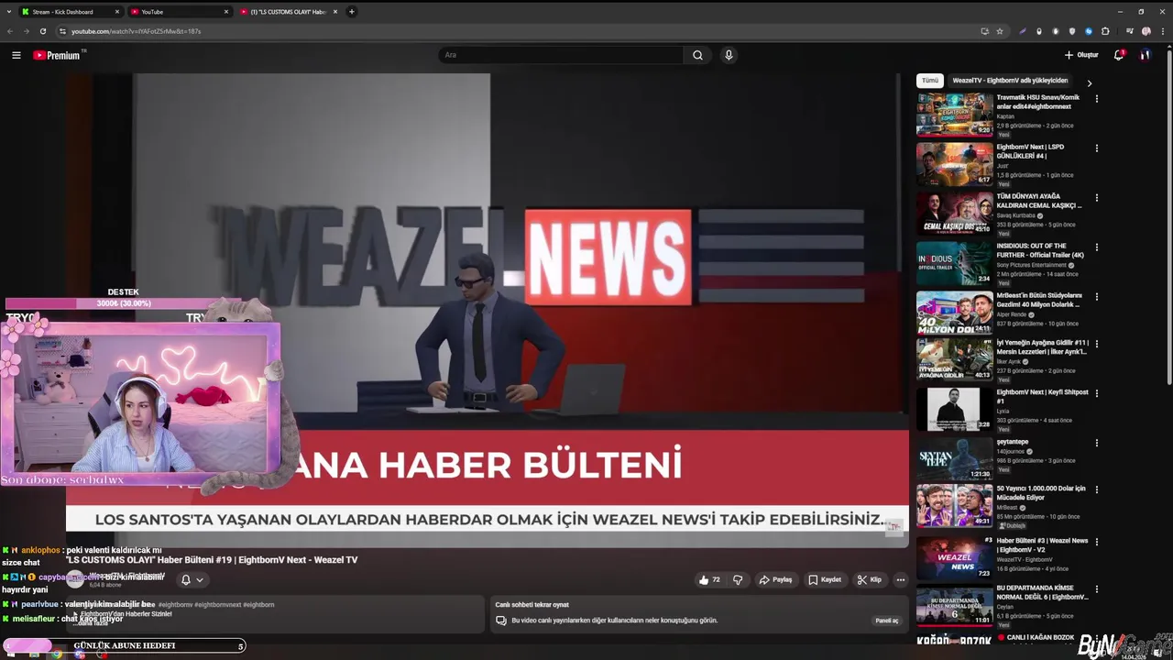Open İyi Yemeğin Ayağına Gidilir #11 video
The width and height of the screenshot is (1173, 660).
[1042, 347]
